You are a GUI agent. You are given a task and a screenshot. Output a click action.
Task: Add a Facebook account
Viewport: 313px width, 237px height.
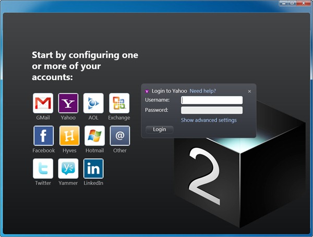[43, 136]
